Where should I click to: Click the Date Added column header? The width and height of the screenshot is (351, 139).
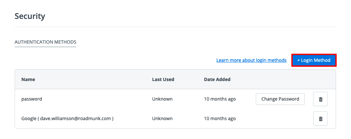217,79
